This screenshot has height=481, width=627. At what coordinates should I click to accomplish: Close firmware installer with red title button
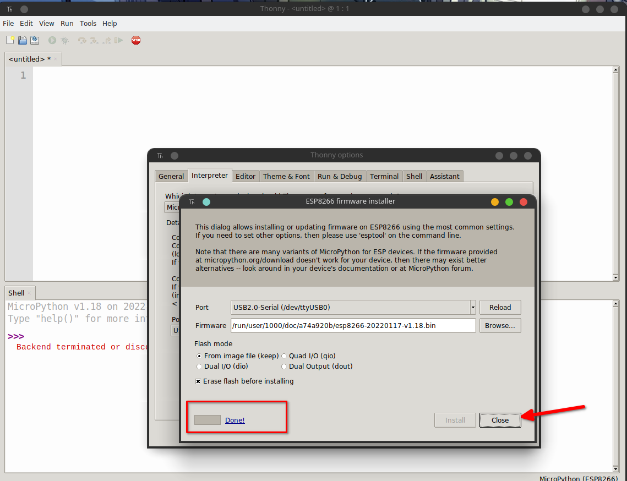coord(524,202)
